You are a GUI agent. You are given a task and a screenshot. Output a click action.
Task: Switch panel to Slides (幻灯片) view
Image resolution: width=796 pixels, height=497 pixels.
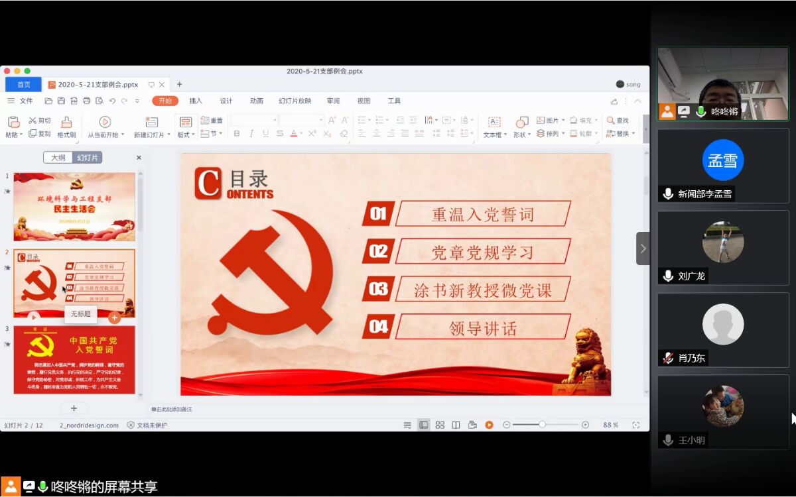(x=87, y=158)
